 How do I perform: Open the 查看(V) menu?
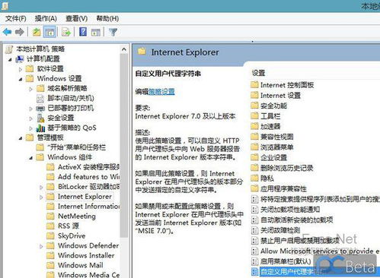pos(76,18)
